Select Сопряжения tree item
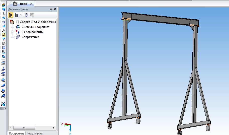This screenshot has height=135, width=229. [x=30, y=37]
